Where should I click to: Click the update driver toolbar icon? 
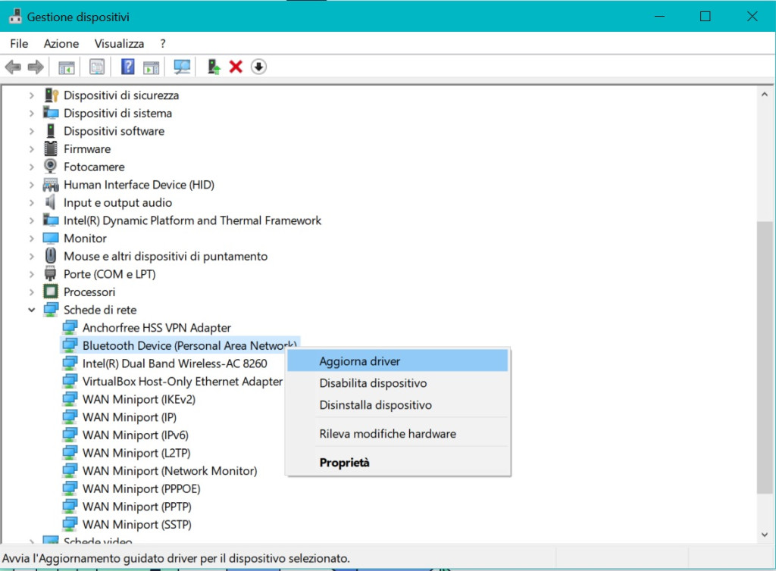[x=213, y=67]
